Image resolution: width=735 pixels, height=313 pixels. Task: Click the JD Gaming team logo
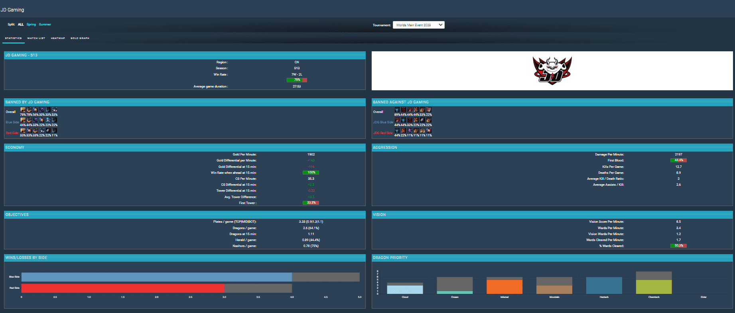click(552, 70)
